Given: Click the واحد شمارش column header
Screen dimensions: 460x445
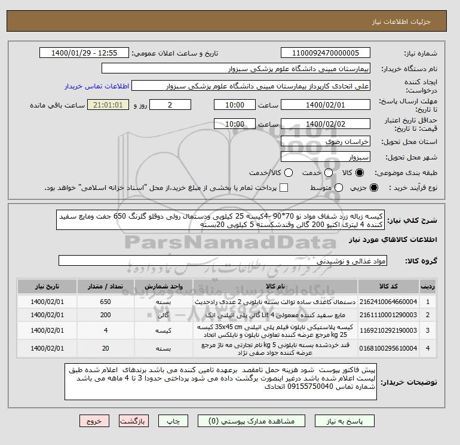Looking at the screenshot, I should tap(164, 286).
